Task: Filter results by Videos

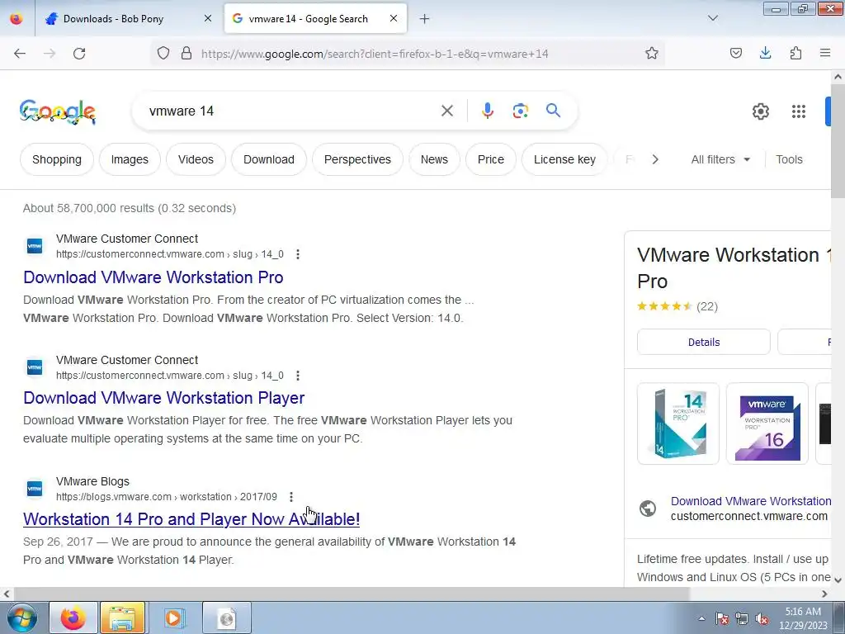Action: coord(196,159)
